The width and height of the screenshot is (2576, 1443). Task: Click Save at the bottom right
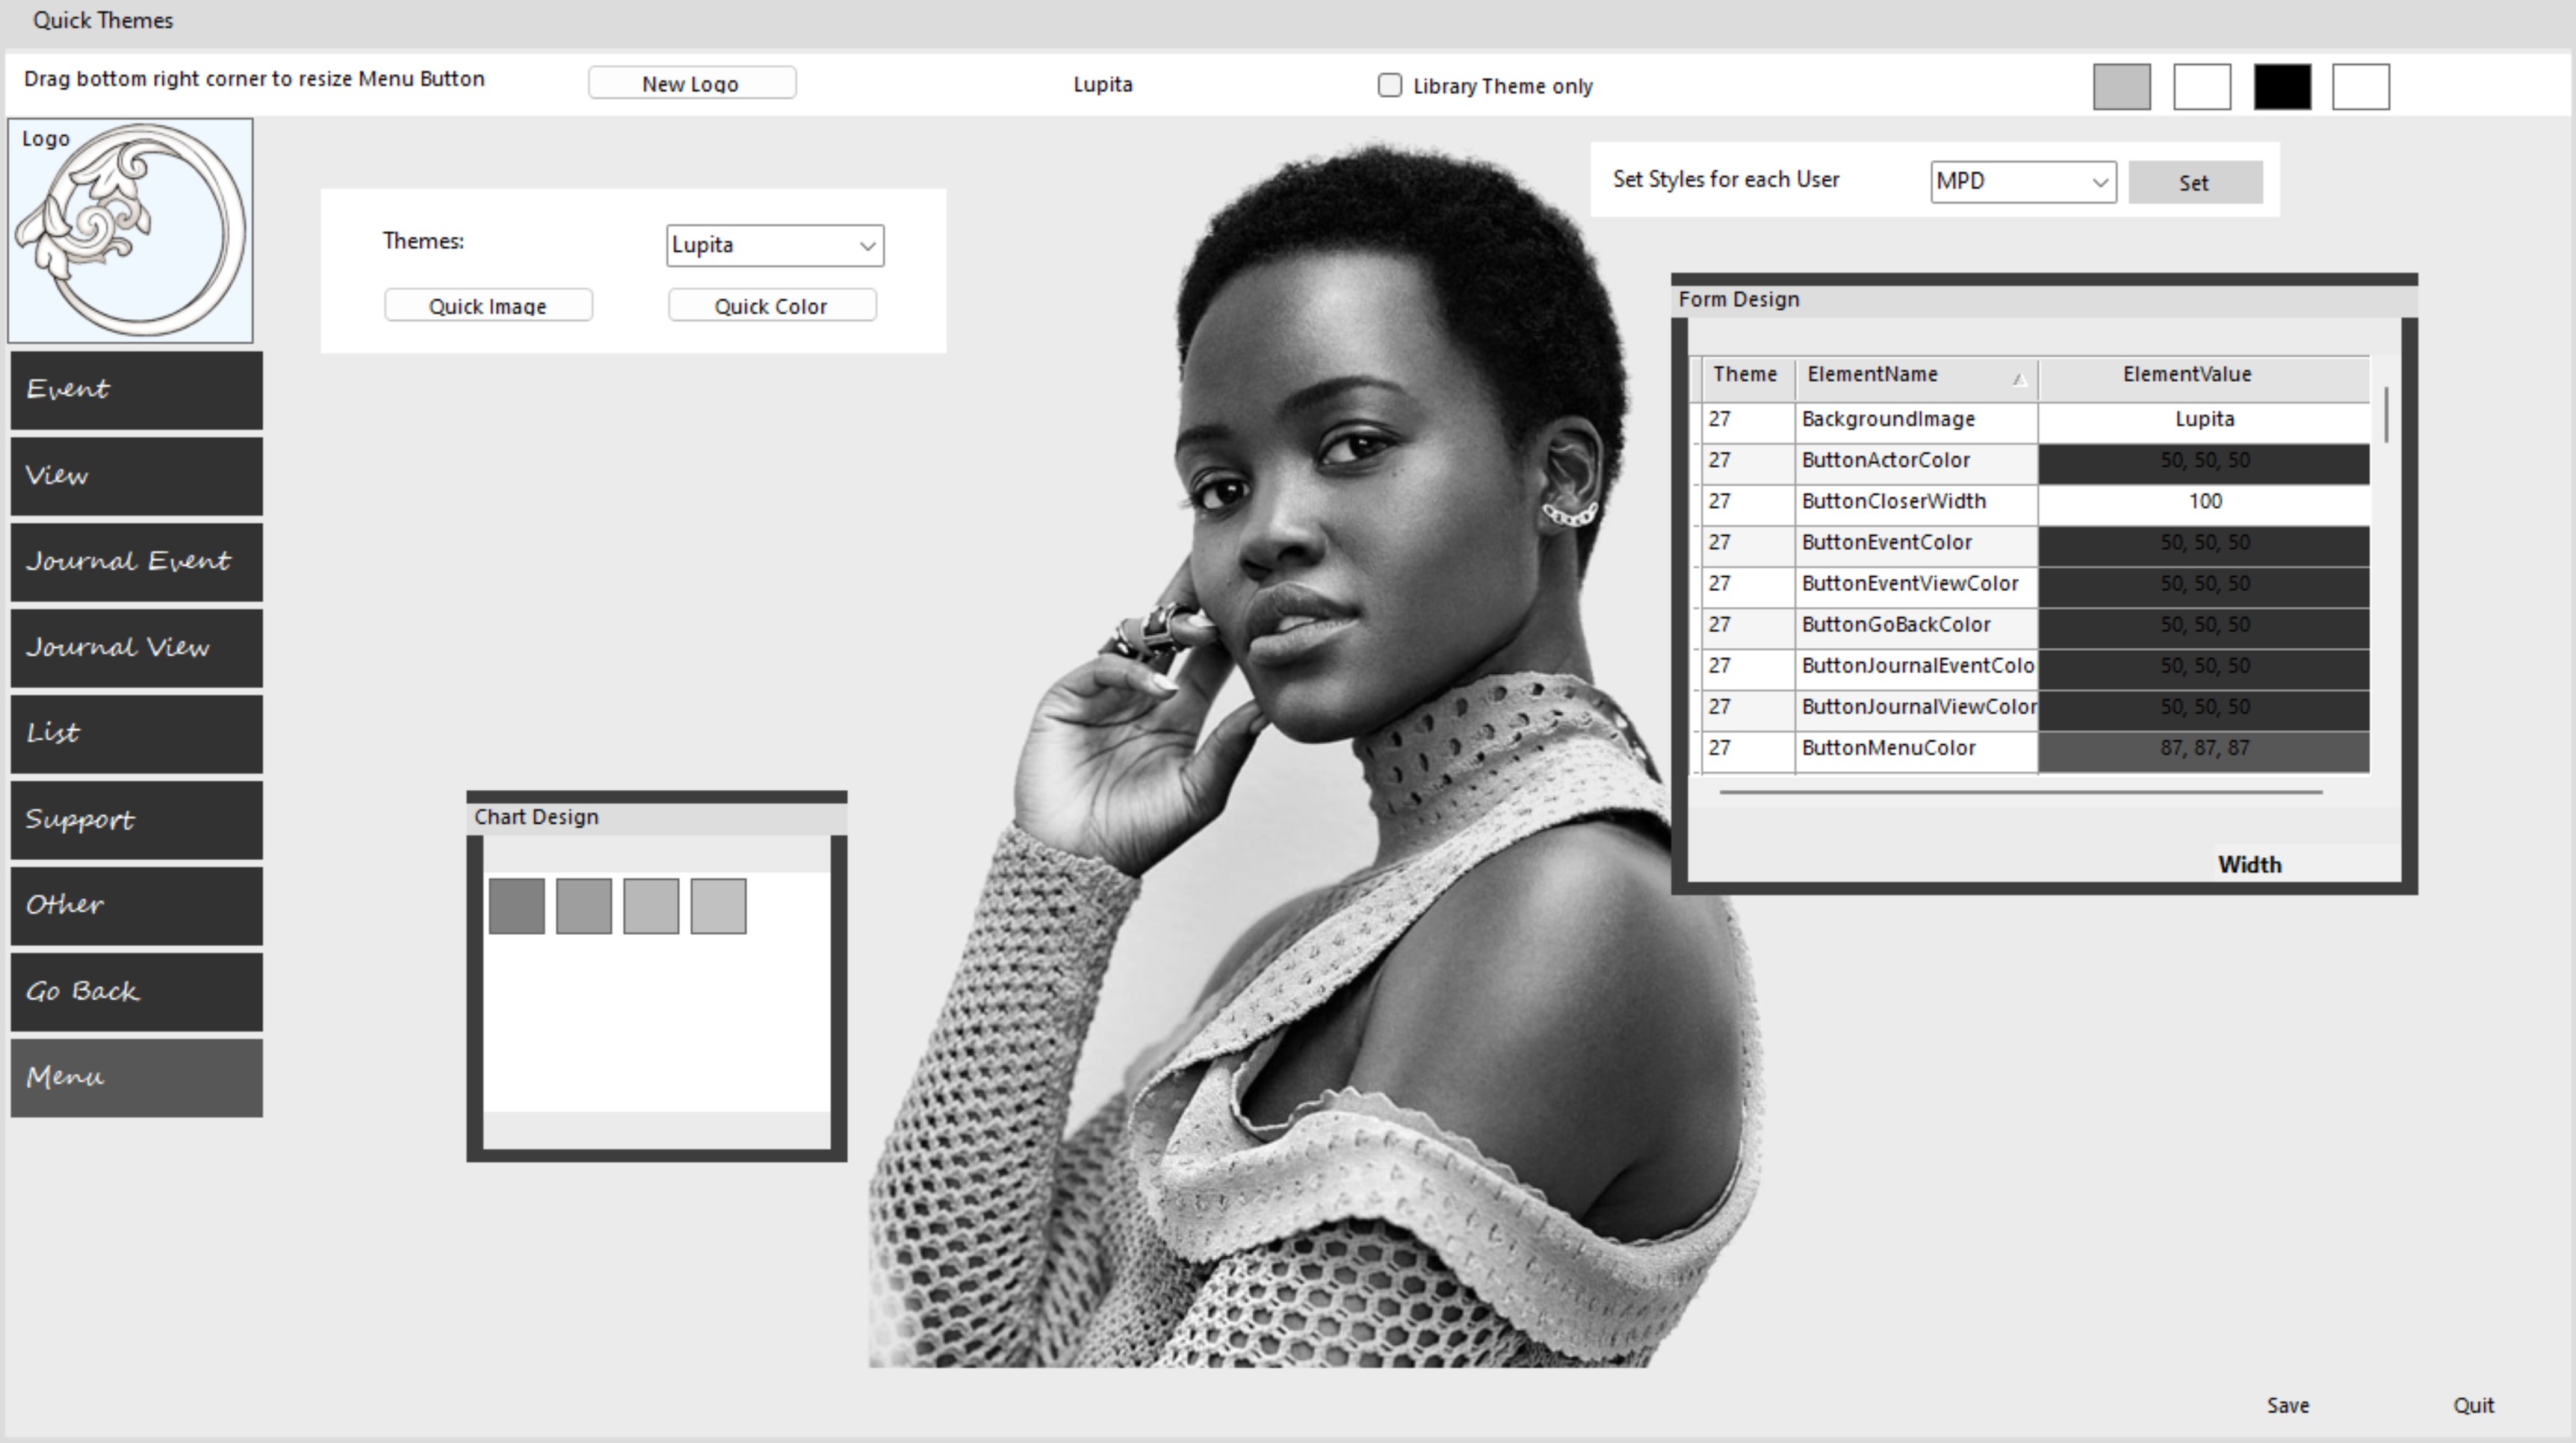pyautogui.click(x=2287, y=1405)
